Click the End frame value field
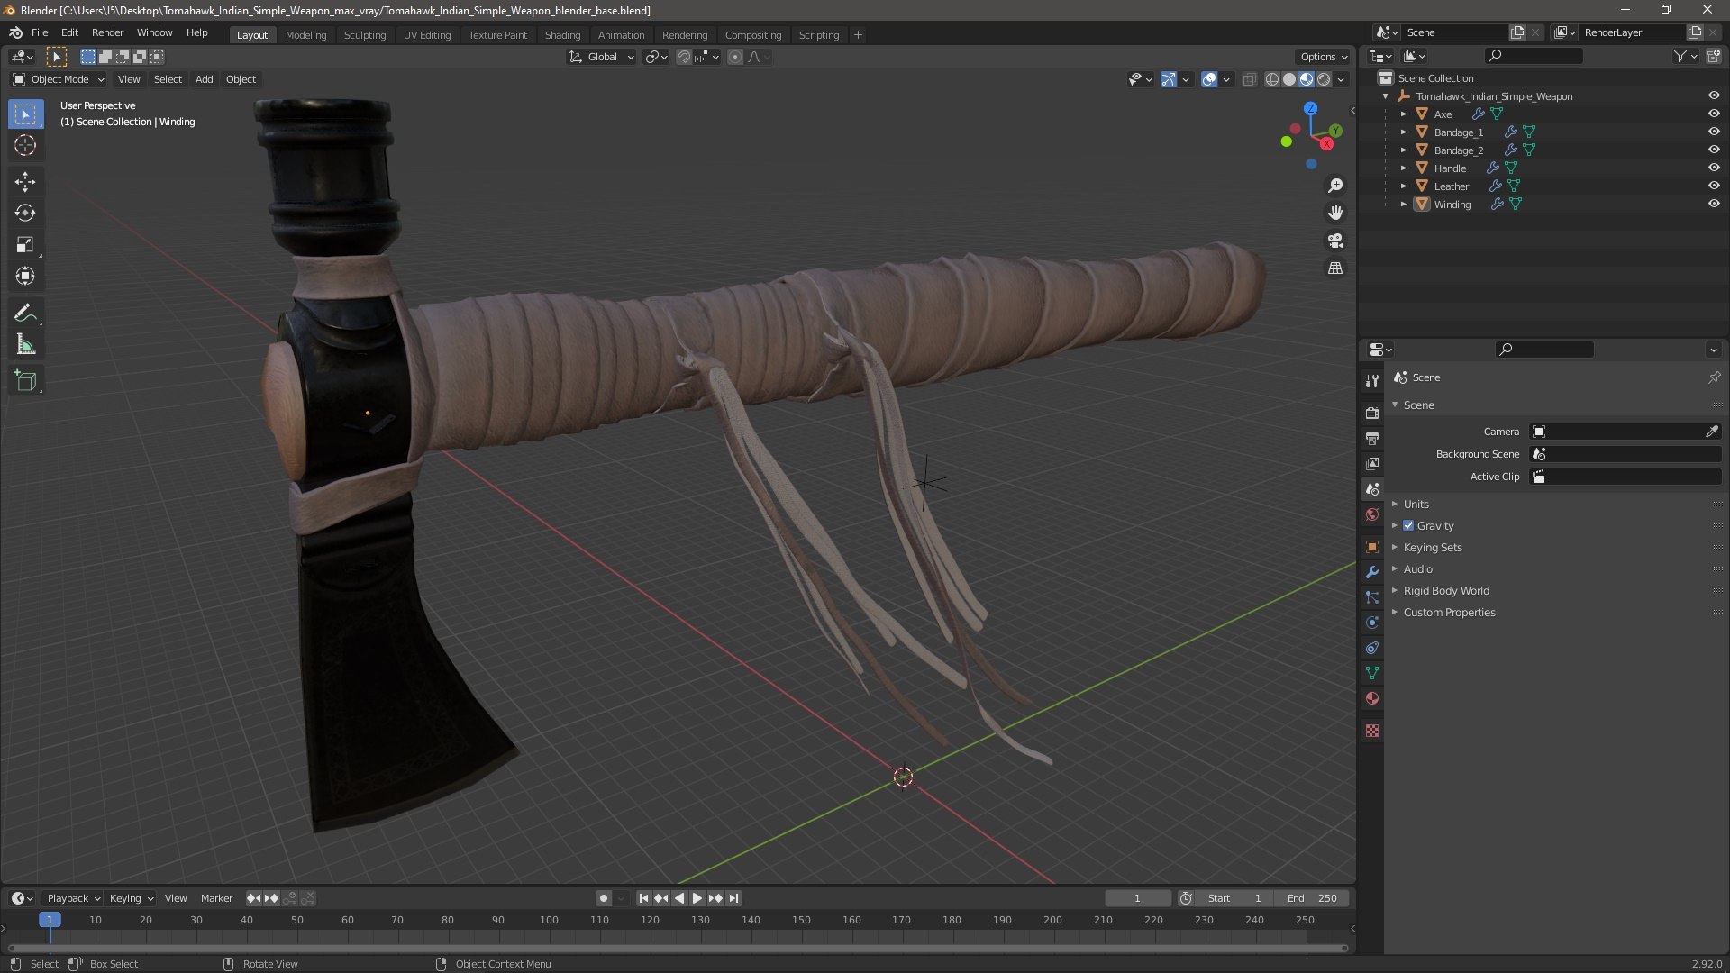The height and width of the screenshot is (973, 1730). click(1312, 898)
